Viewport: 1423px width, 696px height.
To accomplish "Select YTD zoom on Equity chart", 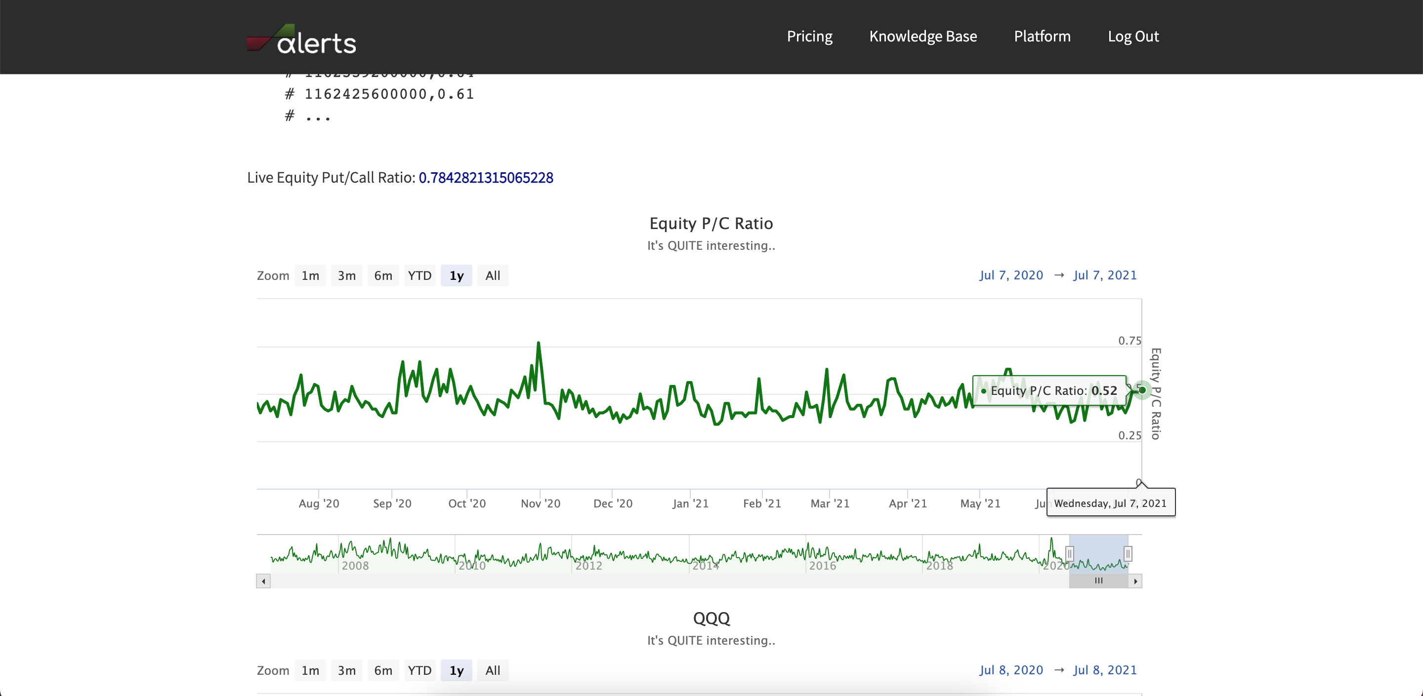I will coord(420,275).
